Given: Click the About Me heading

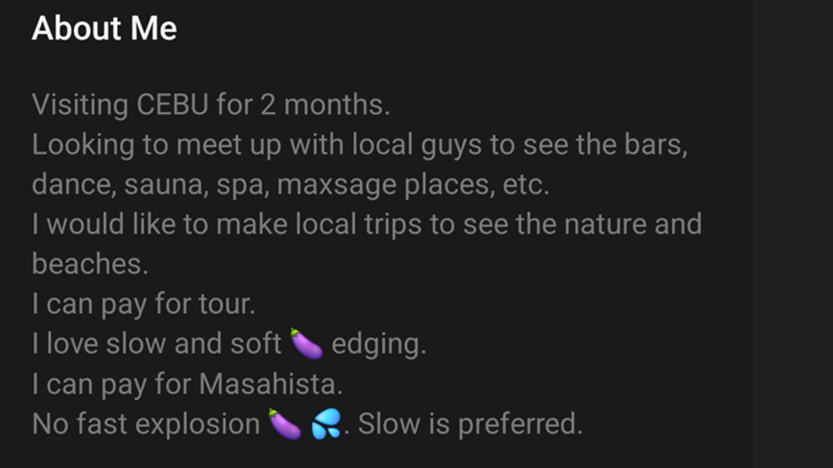Looking at the screenshot, I should coord(104,28).
